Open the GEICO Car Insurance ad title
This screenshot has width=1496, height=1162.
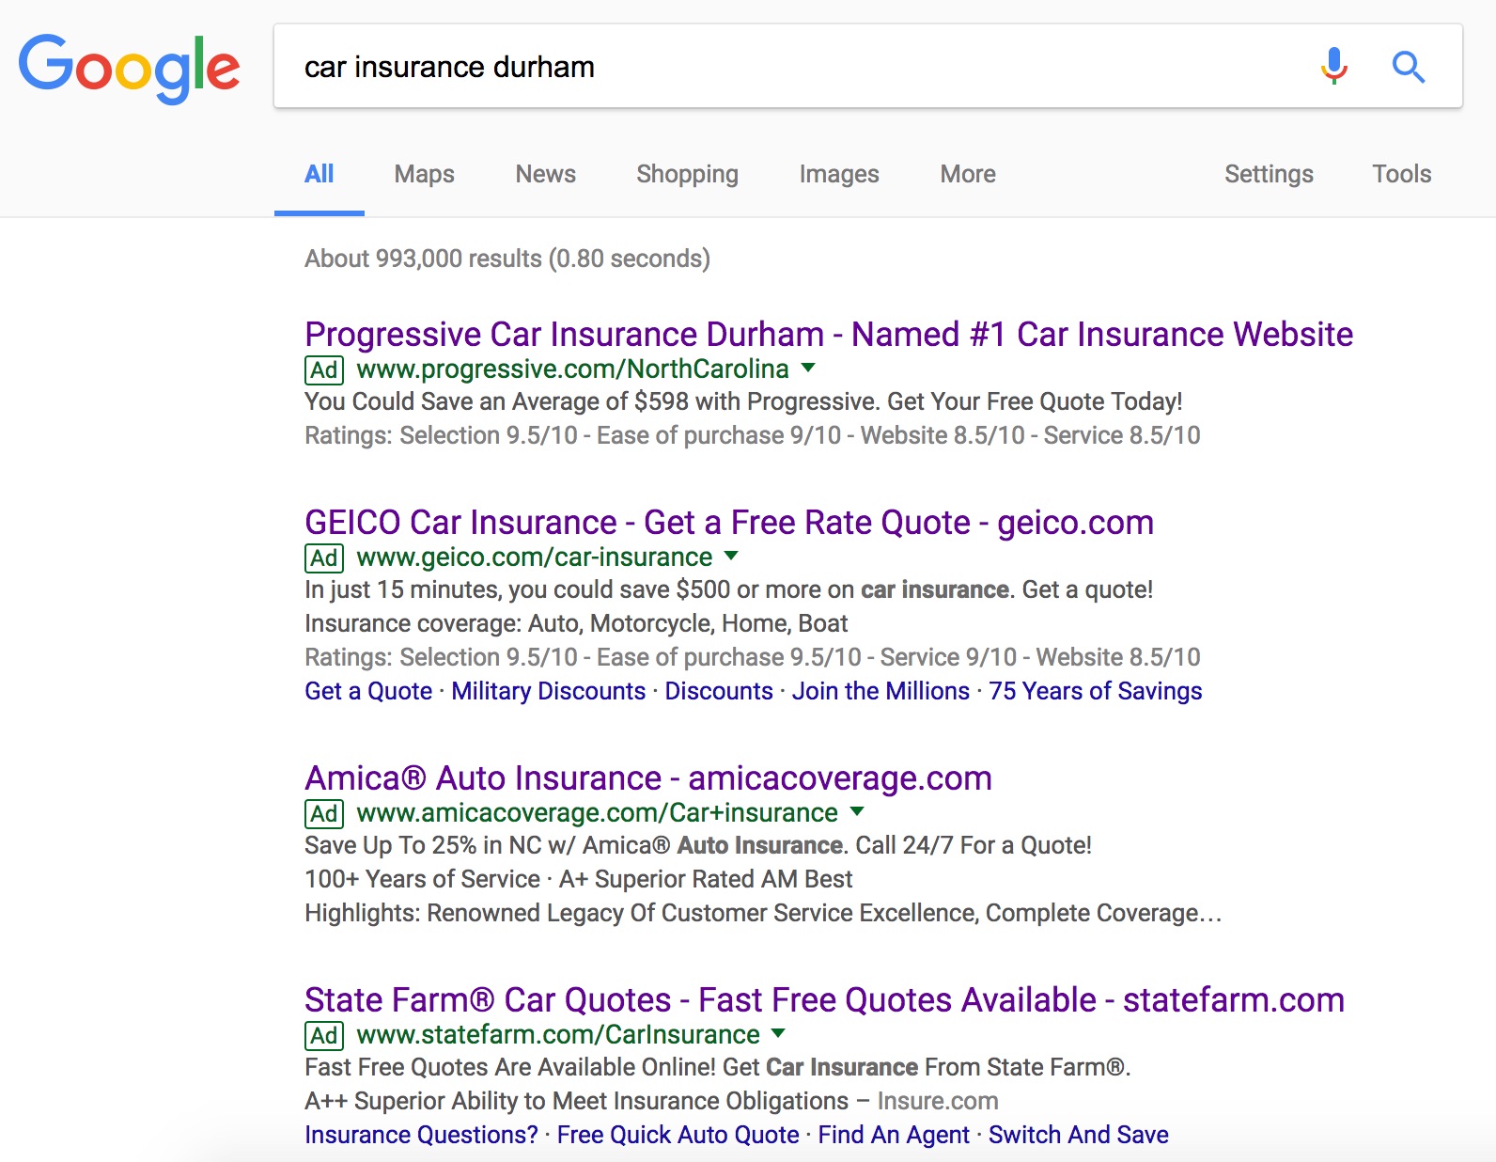coord(729,523)
